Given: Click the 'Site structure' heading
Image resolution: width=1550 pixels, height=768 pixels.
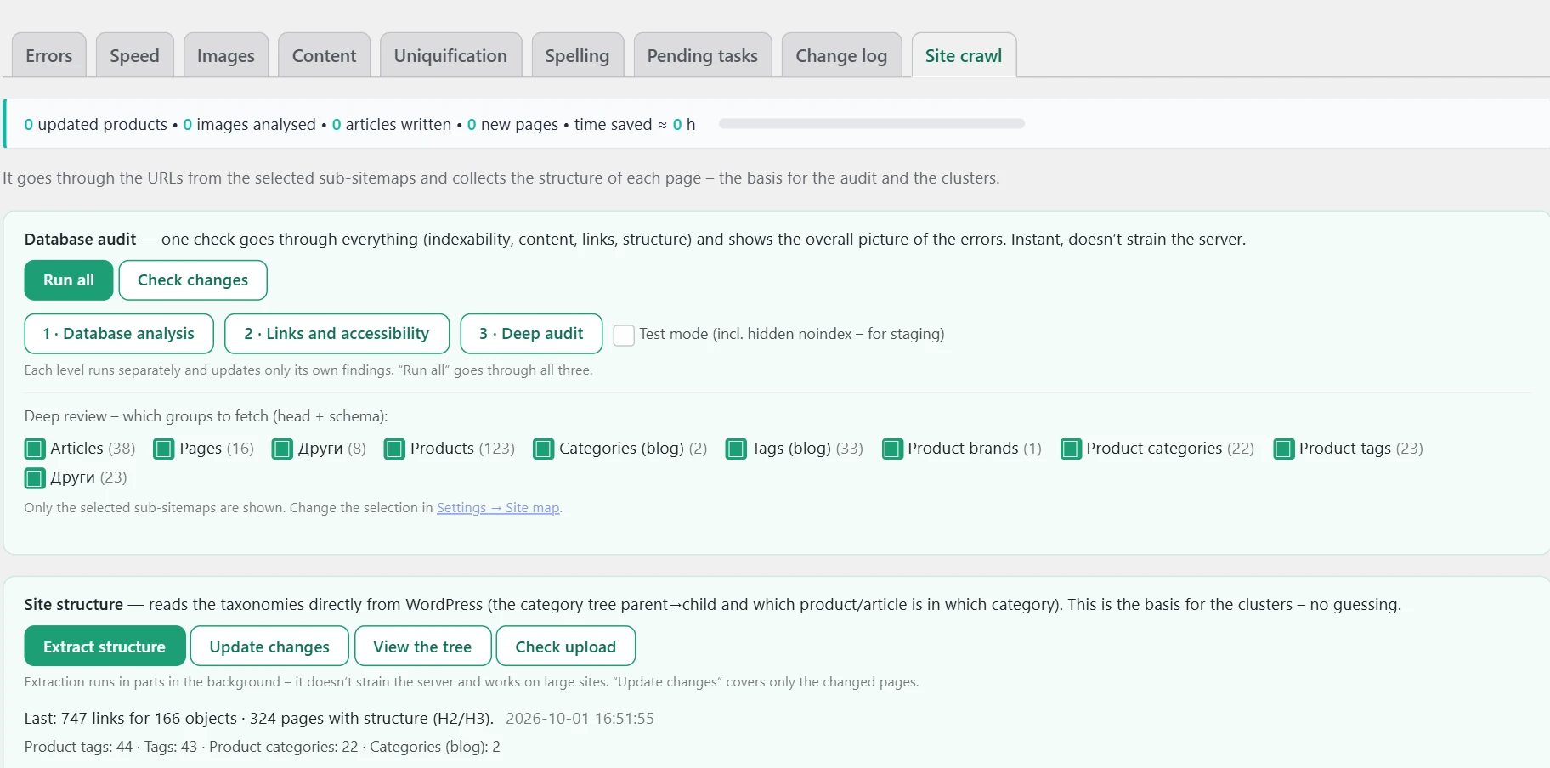Looking at the screenshot, I should [x=74, y=605].
